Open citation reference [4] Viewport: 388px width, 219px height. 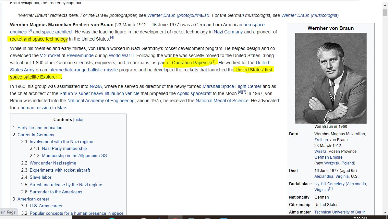tap(112, 38)
